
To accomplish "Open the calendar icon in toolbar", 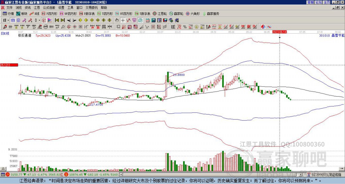I will [148, 20].
